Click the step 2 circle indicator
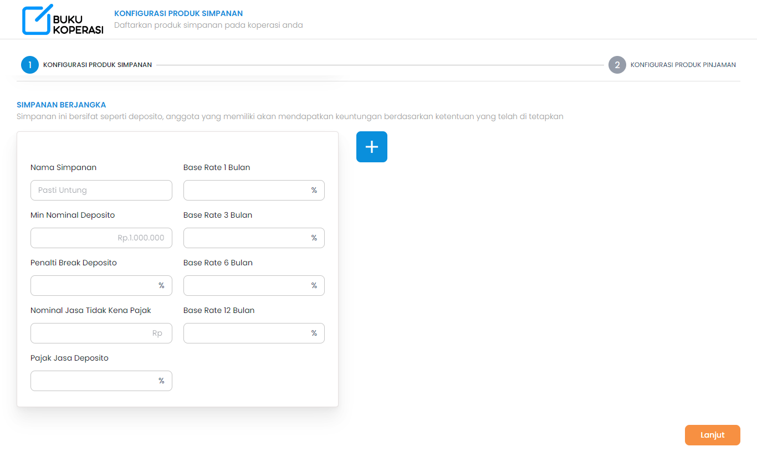Image resolution: width=757 pixels, height=462 pixels. coord(617,65)
